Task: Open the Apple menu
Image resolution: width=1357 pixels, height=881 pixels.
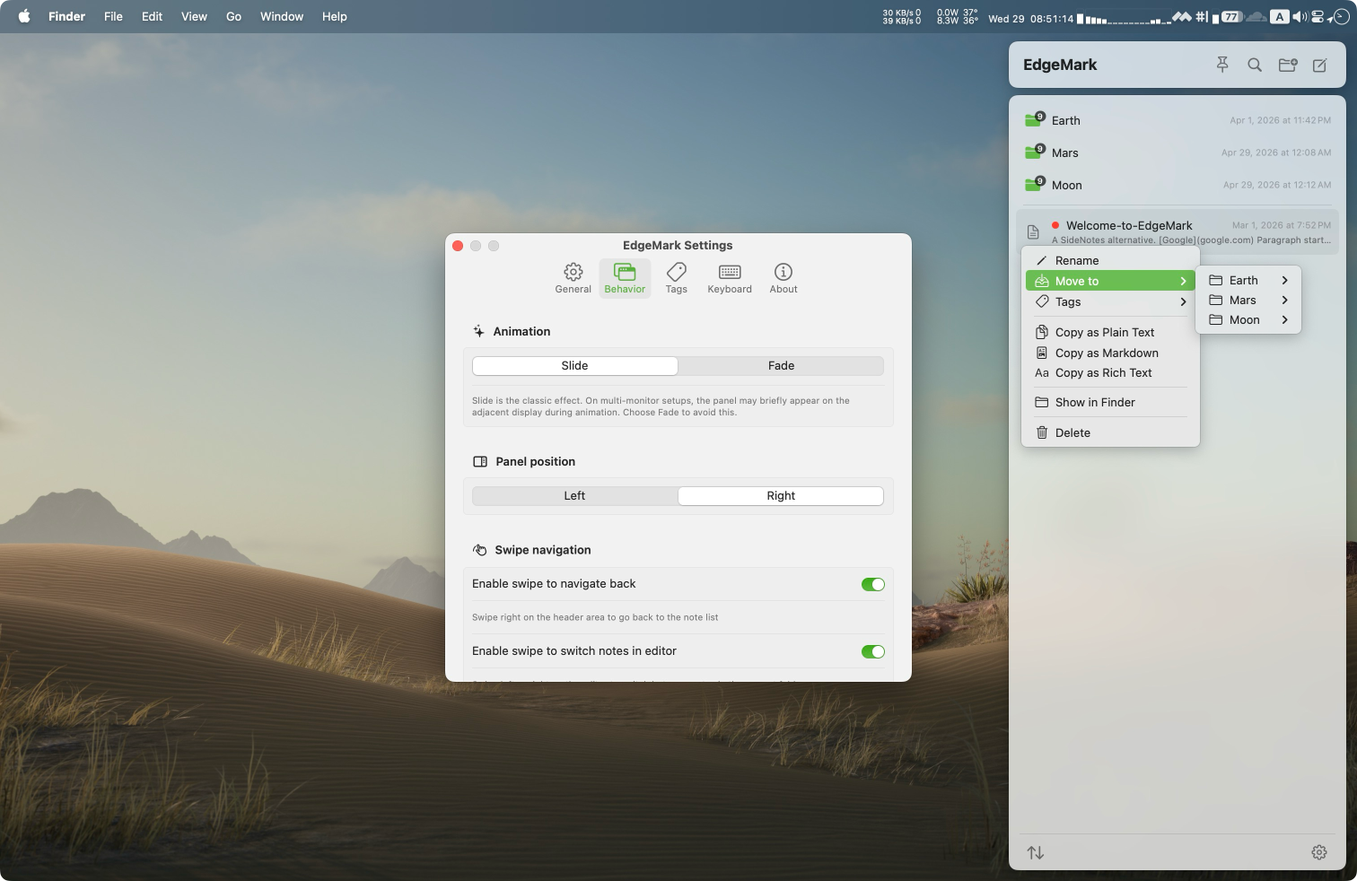Action: (24, 16)
